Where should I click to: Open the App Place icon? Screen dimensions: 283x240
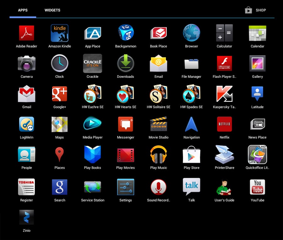92,33
